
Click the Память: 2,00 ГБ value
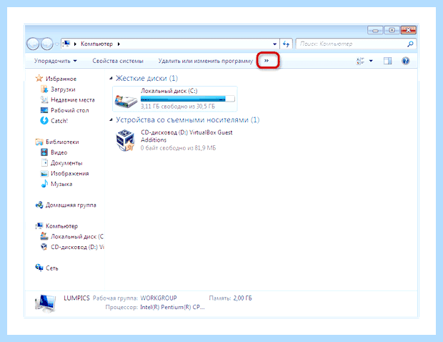(x=242, y=298)
